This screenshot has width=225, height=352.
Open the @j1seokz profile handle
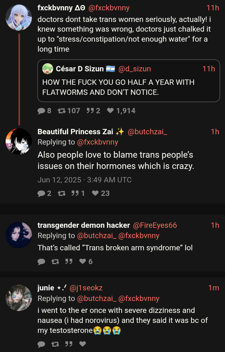(86, 288)
